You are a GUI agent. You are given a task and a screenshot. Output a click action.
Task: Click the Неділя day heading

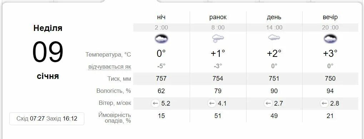pyautogui.click(x=48, y=28)
